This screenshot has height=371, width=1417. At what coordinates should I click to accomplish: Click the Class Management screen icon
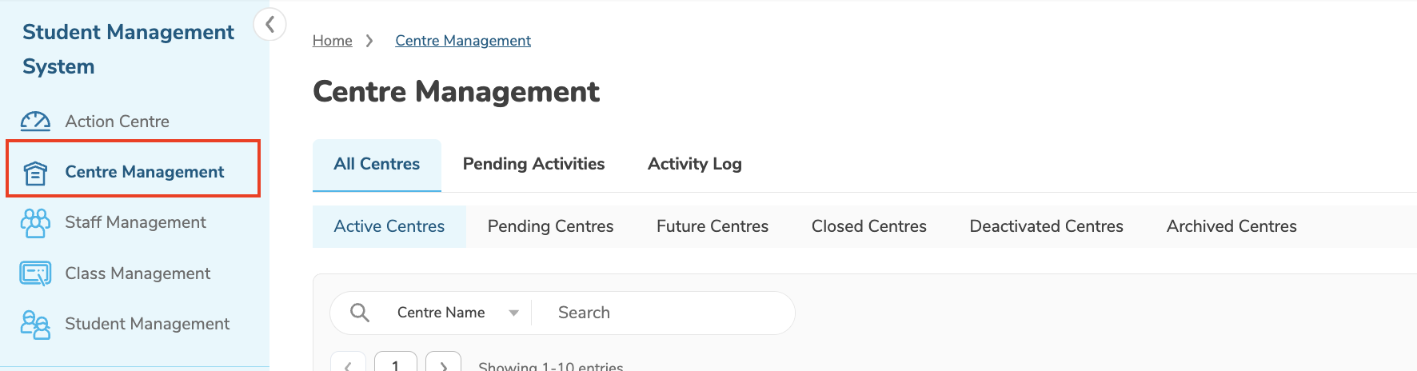[35, 273]
